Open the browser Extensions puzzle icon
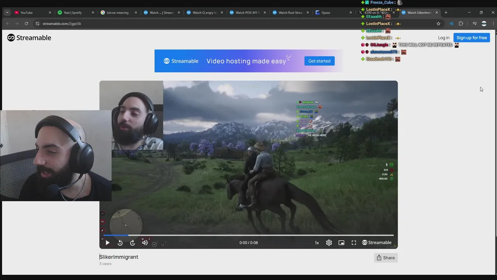 461,24
